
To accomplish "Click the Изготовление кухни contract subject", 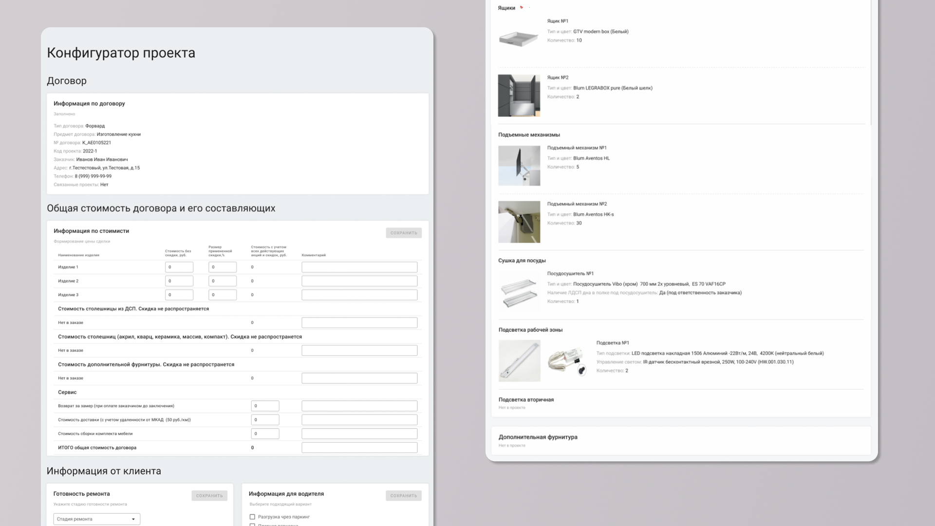I will tap(119, 134).
